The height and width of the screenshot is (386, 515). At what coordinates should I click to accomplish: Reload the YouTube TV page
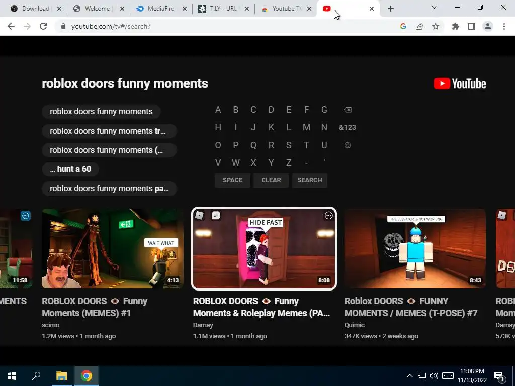click(43, 26)
